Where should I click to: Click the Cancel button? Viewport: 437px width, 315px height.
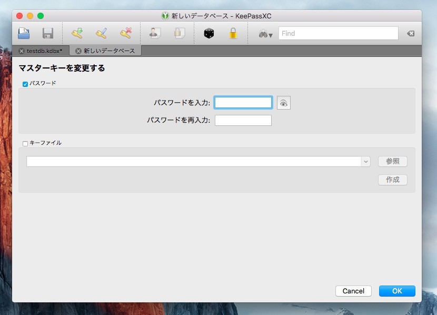pos(353,291)
